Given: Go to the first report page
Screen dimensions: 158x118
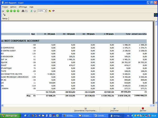Looking at the screenshot, I should (8, 11).
